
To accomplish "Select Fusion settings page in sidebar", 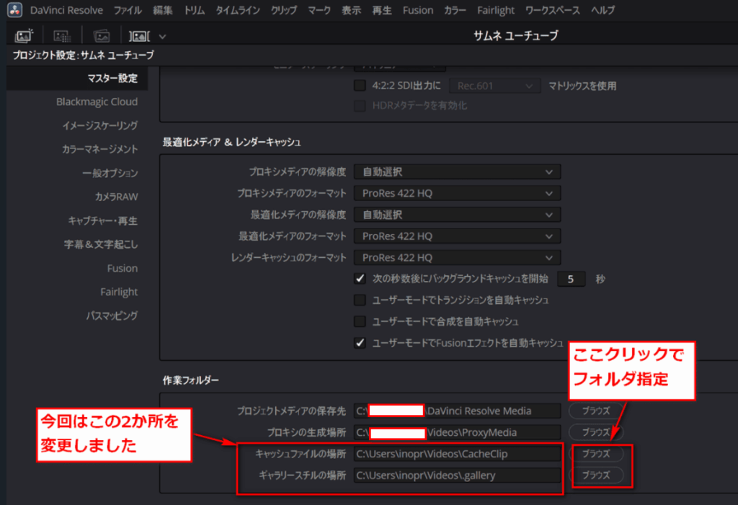I will pyautogui.click(x=123, y=268).
